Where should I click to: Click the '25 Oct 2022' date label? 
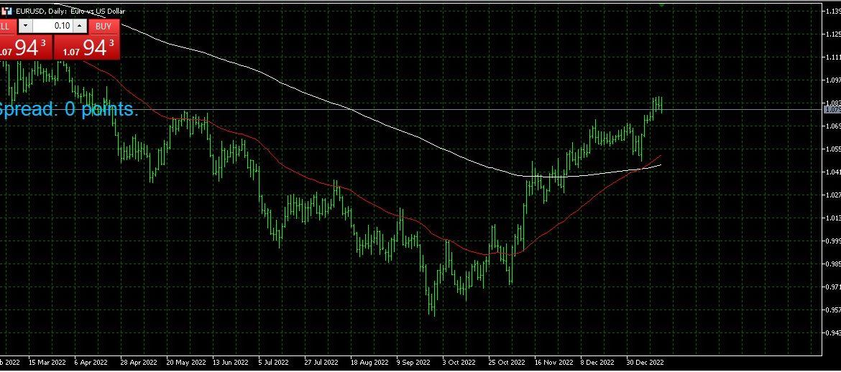[x=507, y=363]
